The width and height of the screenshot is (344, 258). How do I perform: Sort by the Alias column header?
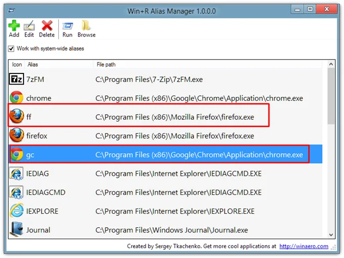click(x=59, y=65)
